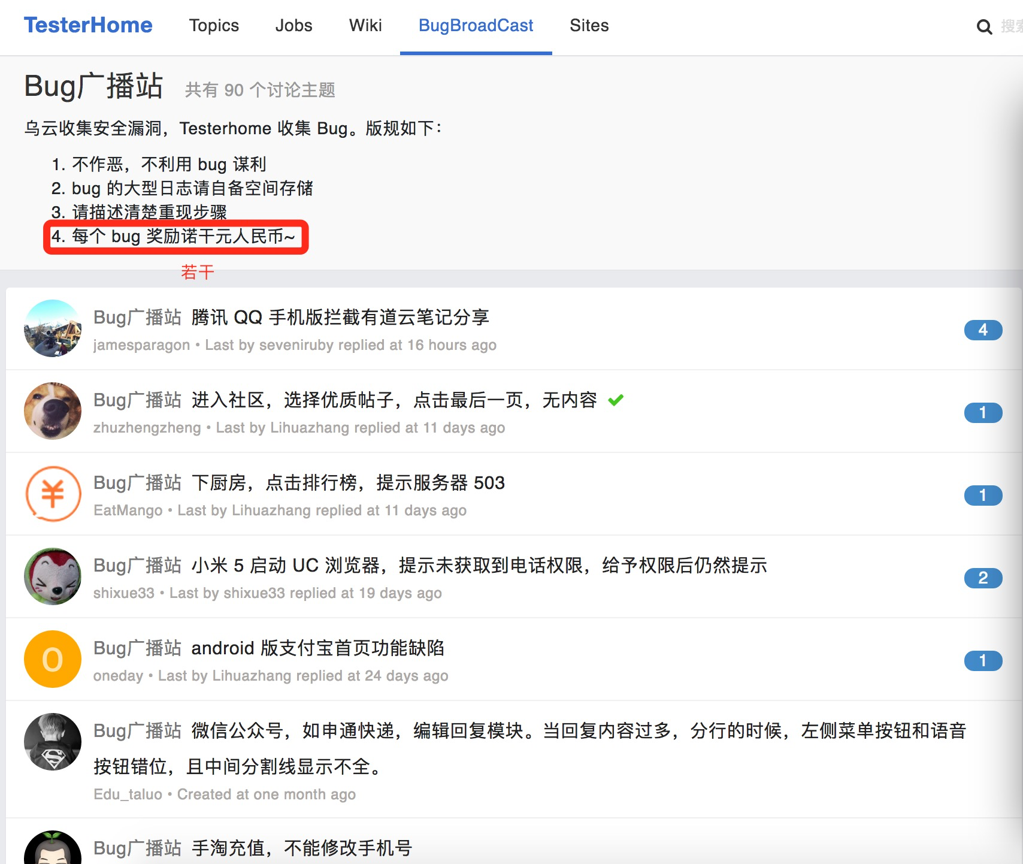Click jamesparagon's landscape avatar
The image size is (1023, 864).
[x=53, y=328]
